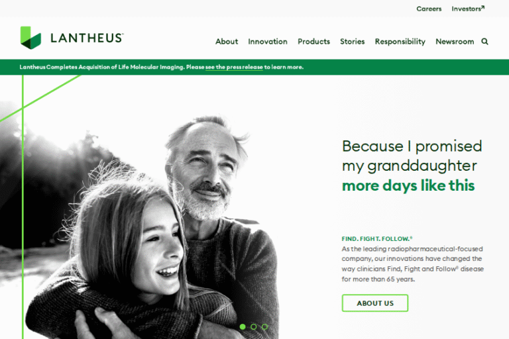Click the 'more days like this' headline
Viewport: 509px width, 339px height.
pos(408,185)
